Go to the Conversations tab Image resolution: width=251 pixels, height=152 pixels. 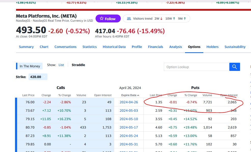click(65, 47)
